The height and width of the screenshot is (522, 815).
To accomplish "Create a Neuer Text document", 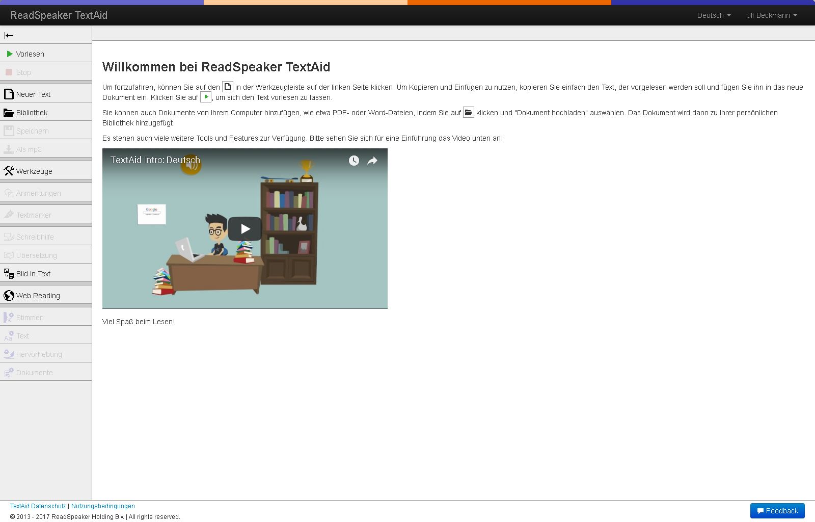I will coord(46,94).
